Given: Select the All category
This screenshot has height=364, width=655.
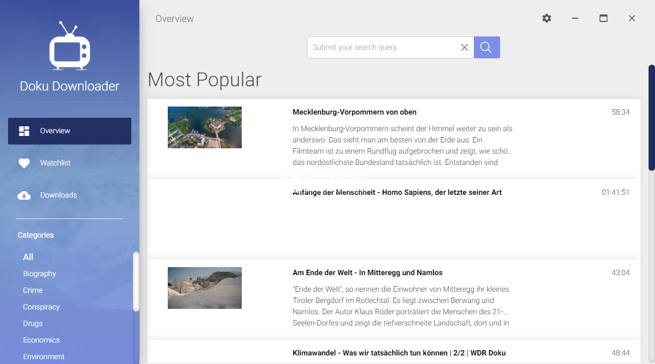Looking at the screenshot, I should (x=28, y=257).
